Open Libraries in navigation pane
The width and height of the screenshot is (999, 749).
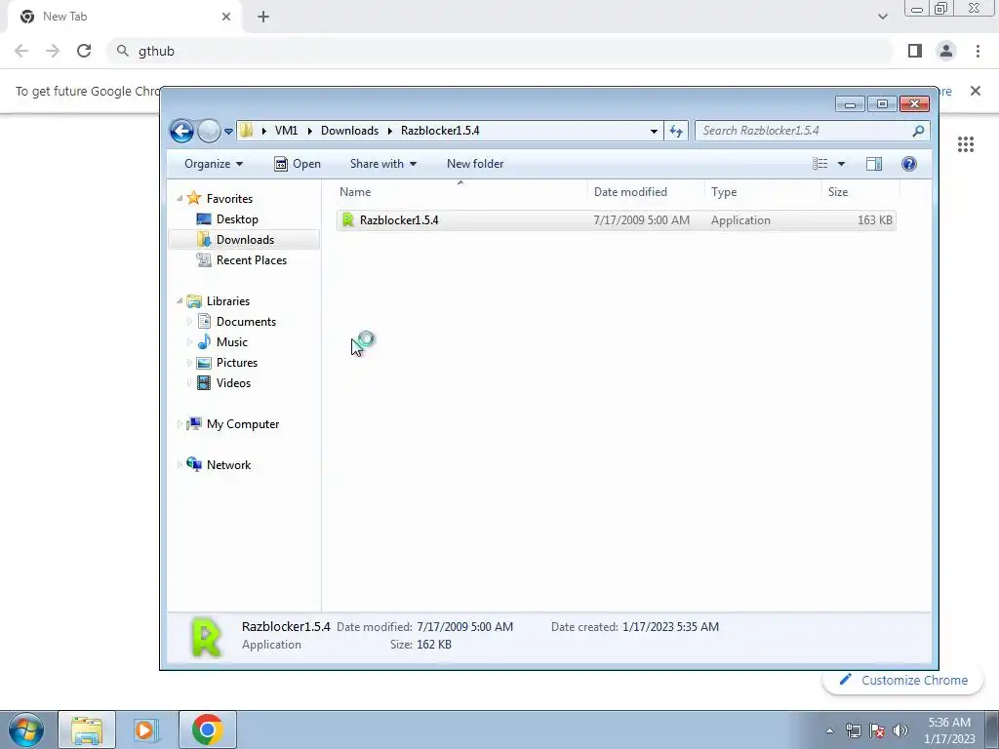(x=228, y=301)
